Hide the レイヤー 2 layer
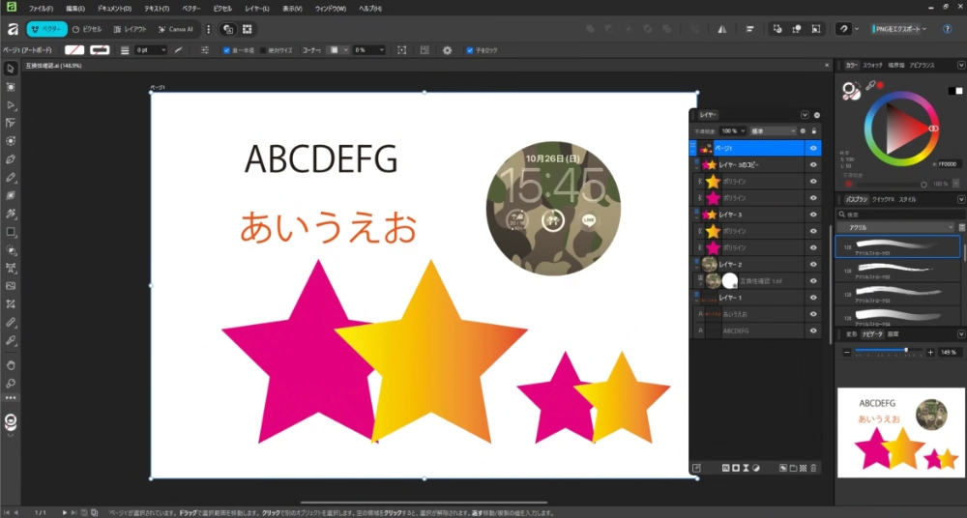967x518 pixels. point(813,264)
